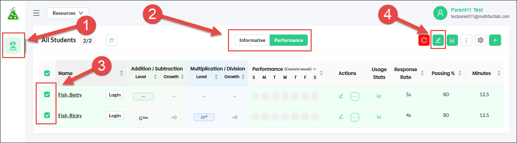Uncheck the Fish, Betty checkbox
The height and width of the screenshot is (143, 517).
[x=47, y=94]
